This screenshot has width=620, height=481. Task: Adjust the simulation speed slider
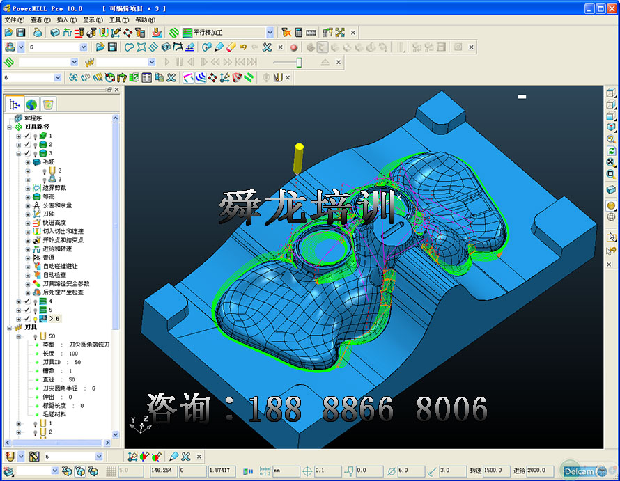(299, 62)
